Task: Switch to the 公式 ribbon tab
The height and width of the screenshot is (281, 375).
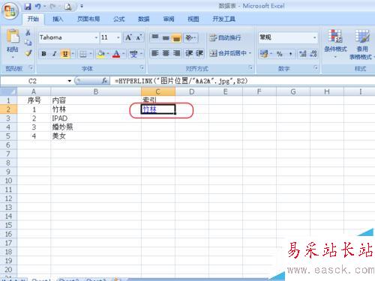Action: (119, 19)
